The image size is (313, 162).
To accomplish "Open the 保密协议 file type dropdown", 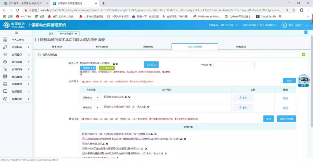I will click(x=91, y=98).
